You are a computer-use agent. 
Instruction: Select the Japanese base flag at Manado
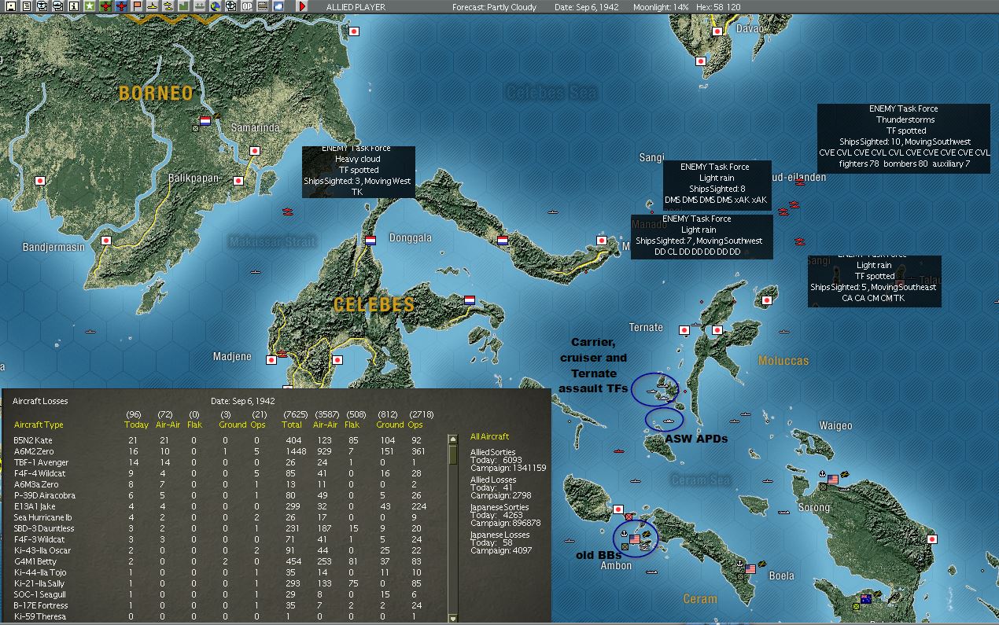(602, 241)
